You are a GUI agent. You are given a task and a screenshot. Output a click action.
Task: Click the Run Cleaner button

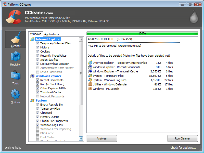183,138
